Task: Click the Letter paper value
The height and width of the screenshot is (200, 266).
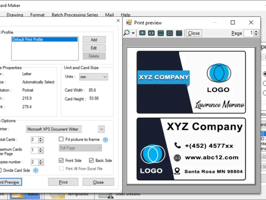Action: coord(27,74)
